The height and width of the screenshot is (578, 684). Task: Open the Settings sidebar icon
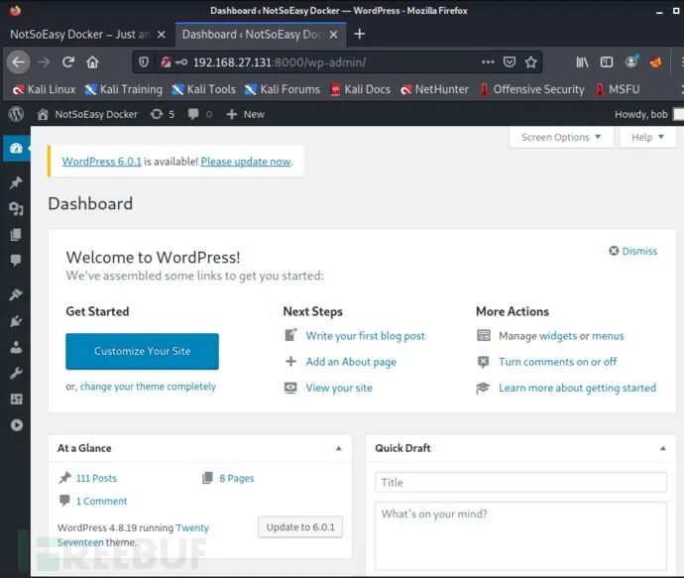[16, 399]
